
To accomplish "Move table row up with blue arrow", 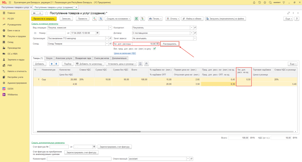I will pyautogui.click(x=52, y=64).
